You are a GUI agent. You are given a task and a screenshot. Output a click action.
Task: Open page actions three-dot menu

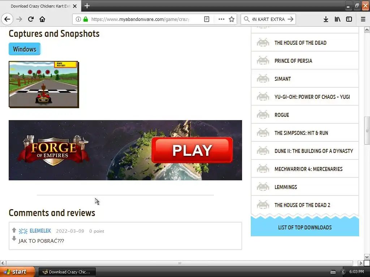[x=221, y=19]
